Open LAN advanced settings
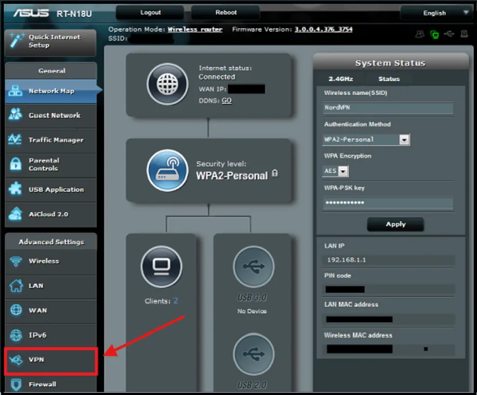The image size is (477, 395). [51, 286]
